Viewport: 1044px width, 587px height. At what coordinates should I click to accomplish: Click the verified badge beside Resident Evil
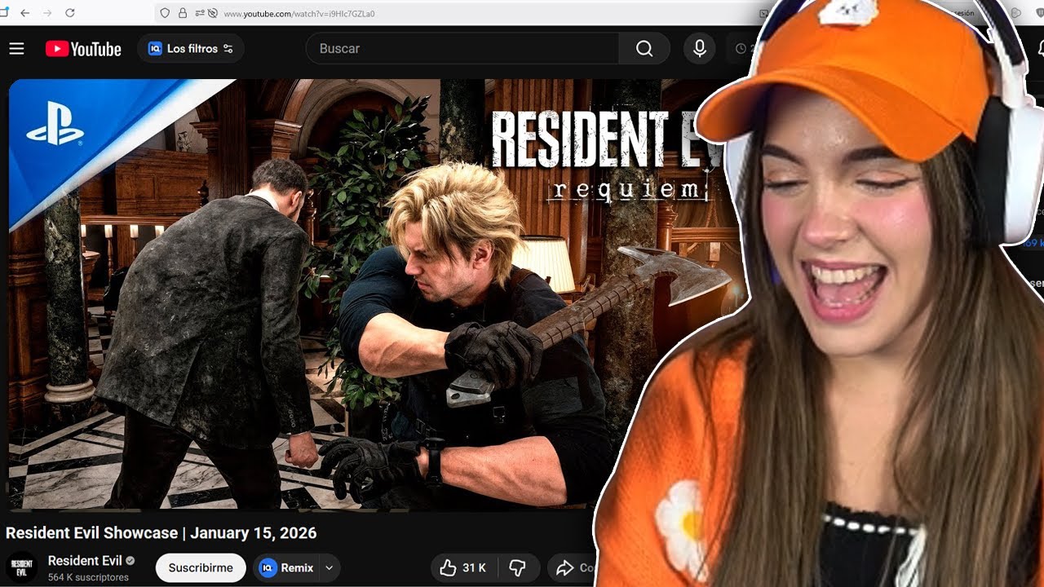[x=130, y=561]
